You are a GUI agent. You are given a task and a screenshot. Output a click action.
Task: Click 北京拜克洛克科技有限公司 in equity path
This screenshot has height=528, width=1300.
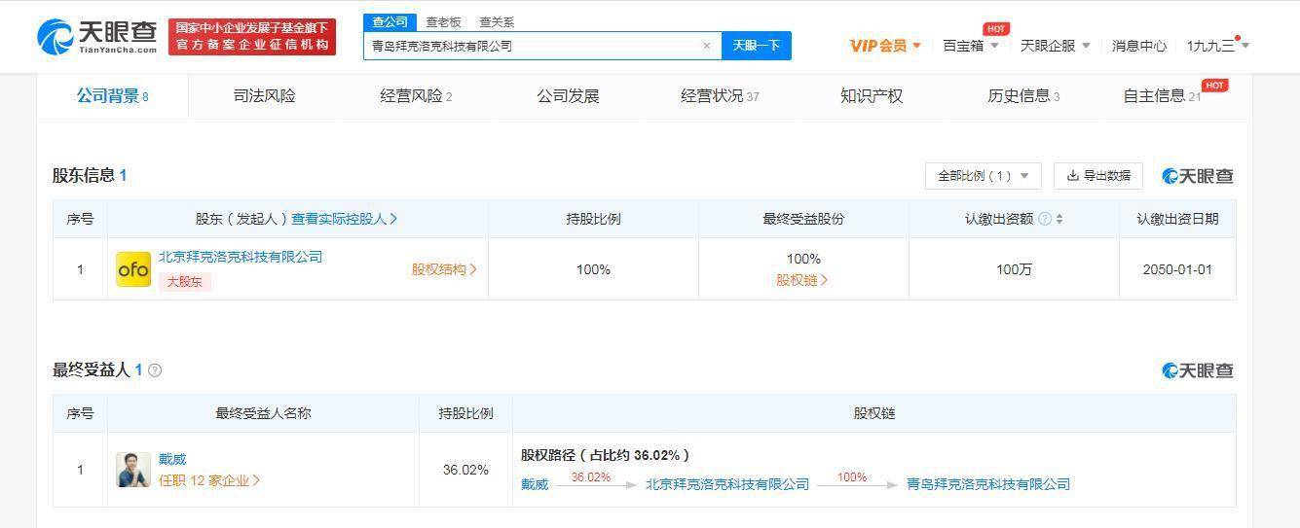pyautogui.click(x=727, y=484)
